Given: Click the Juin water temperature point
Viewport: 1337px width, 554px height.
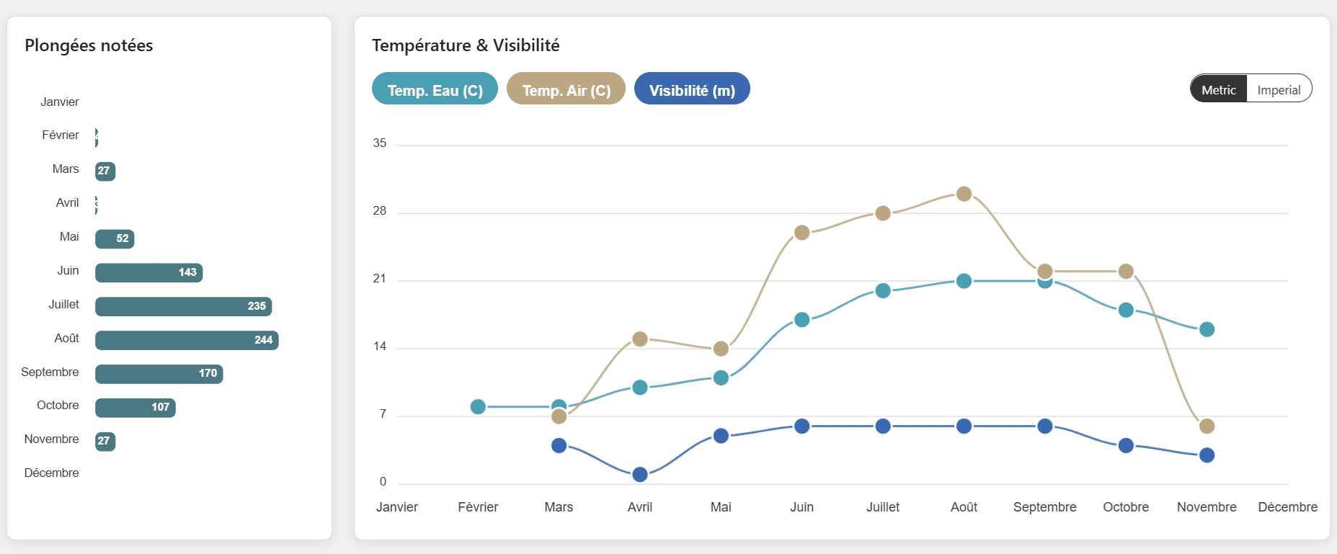Looking at the screenshot, I should (801, 319).
